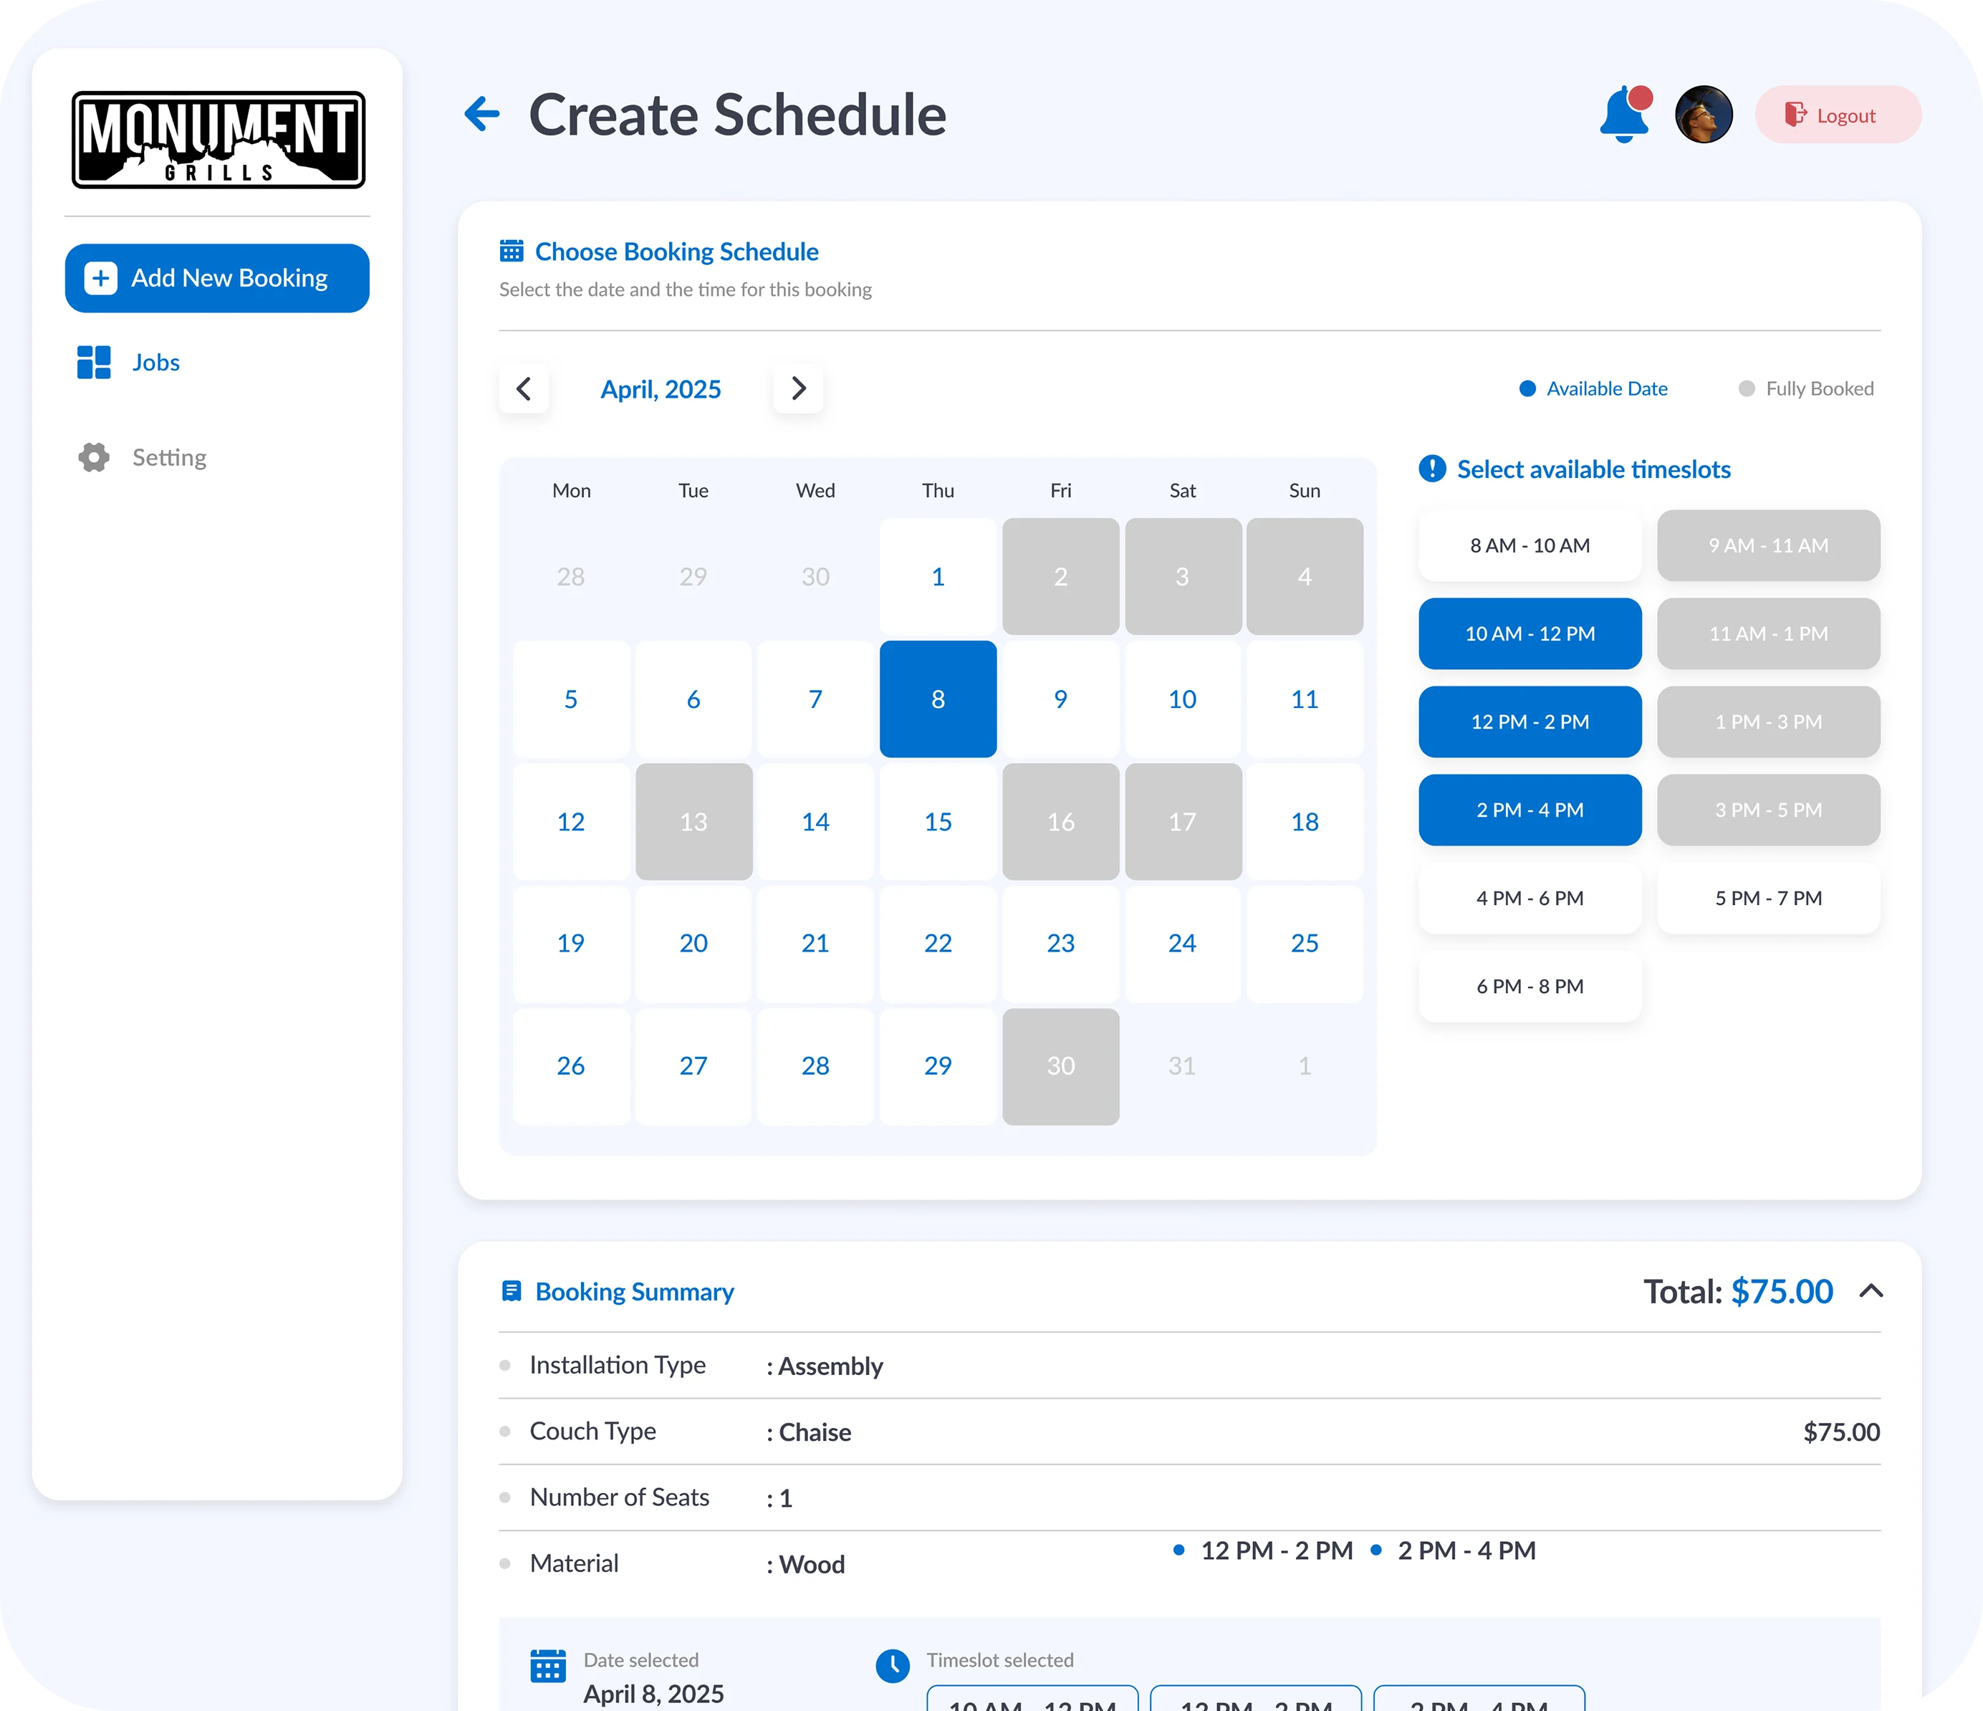This screenshot has width=1983, height=1711.
Task: Open the Jobs menu item
Action: [x=156, y=363]
